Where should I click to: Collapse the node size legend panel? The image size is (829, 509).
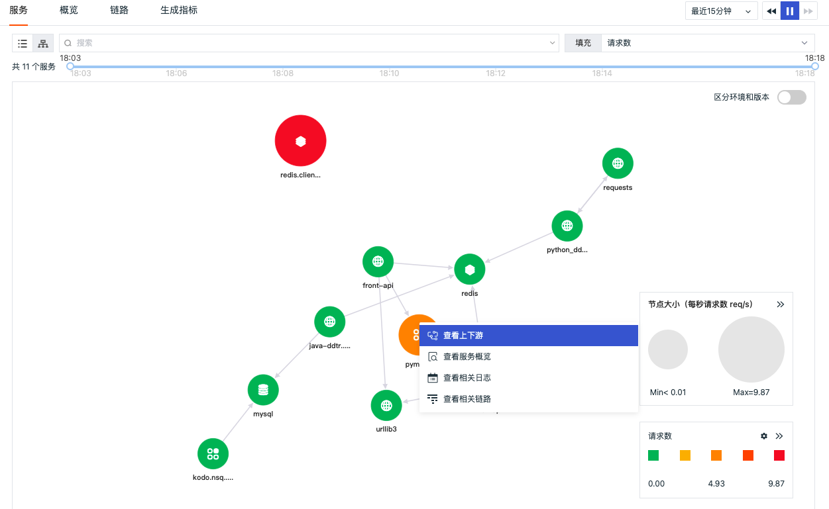coord(781,304)
